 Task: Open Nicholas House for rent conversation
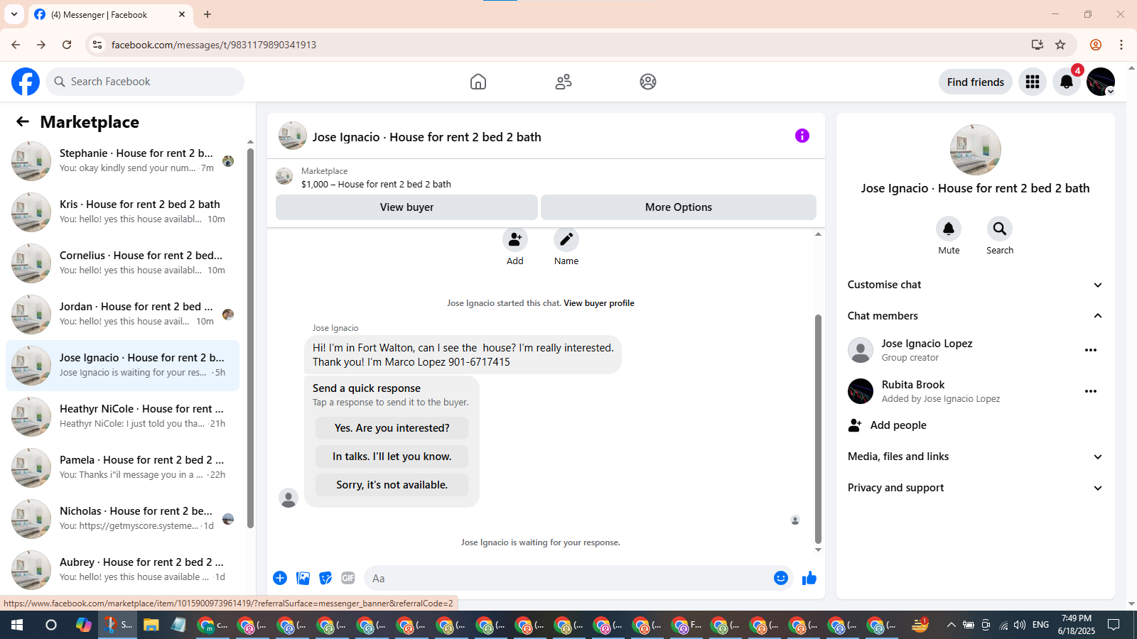pos(122,519)
